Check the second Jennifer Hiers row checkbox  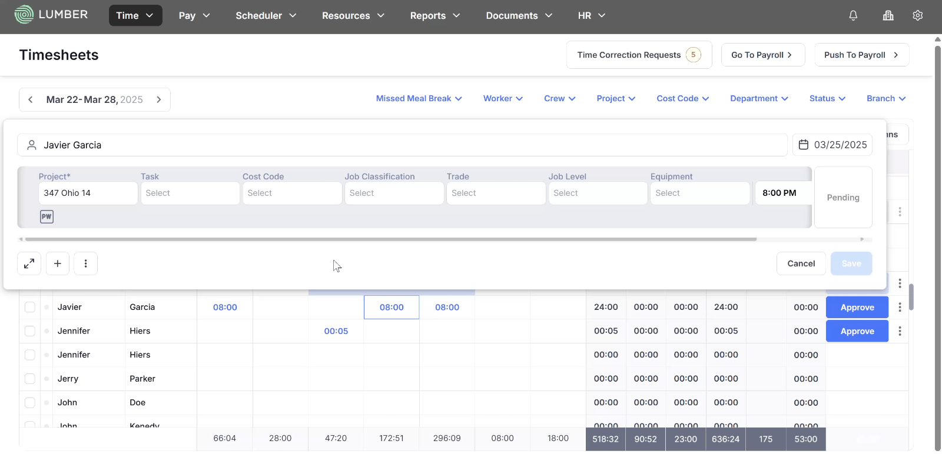(30, 355)
